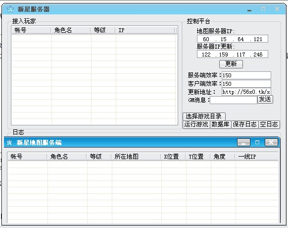
Task: Click octet 64 of 地图服务器IP
Action: (240, 39)
